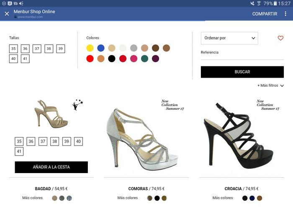The image size is (293, 219).
Task: Click www.menbur.com URL text
Action: click(x=30, y=17)
